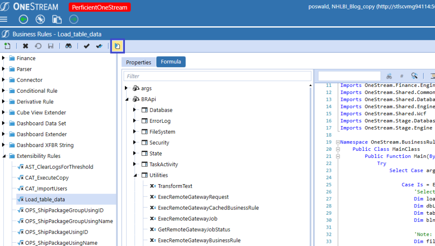The image size is (435, 246).
Task: Click the red PerficientOneStream button
Action: [99, 7]
